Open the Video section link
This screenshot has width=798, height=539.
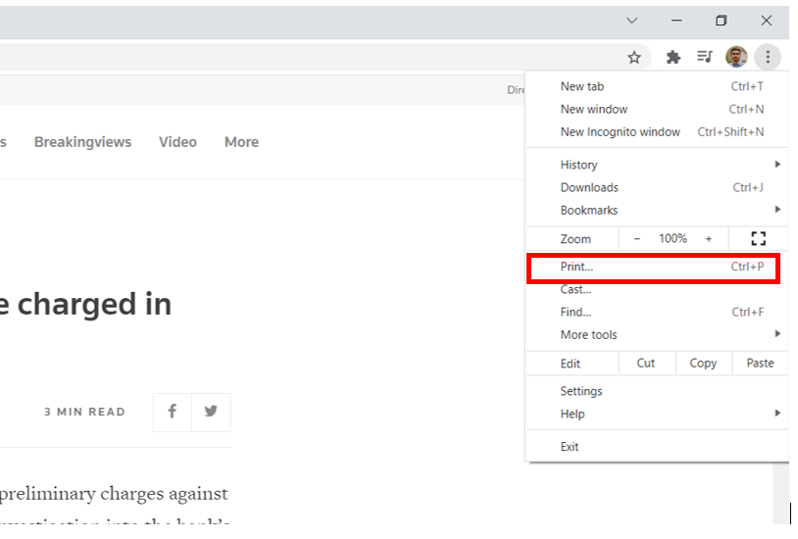(177, 142)
